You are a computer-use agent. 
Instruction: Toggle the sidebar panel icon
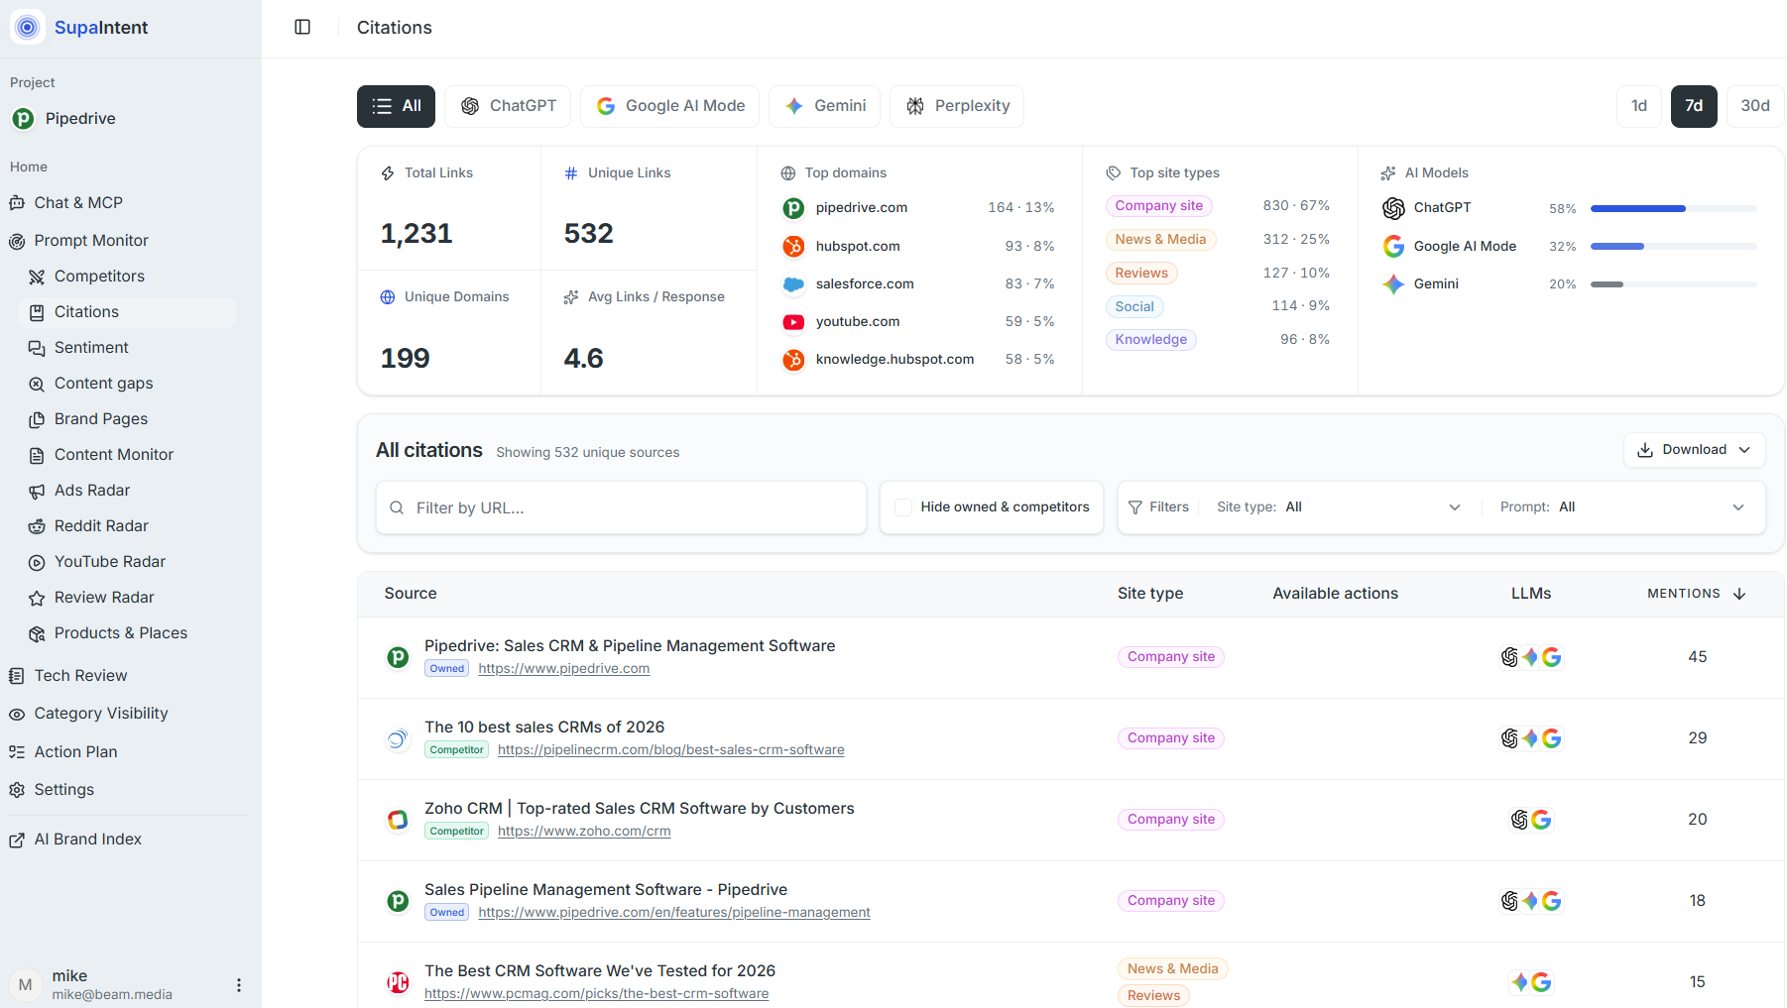[302, 27]
